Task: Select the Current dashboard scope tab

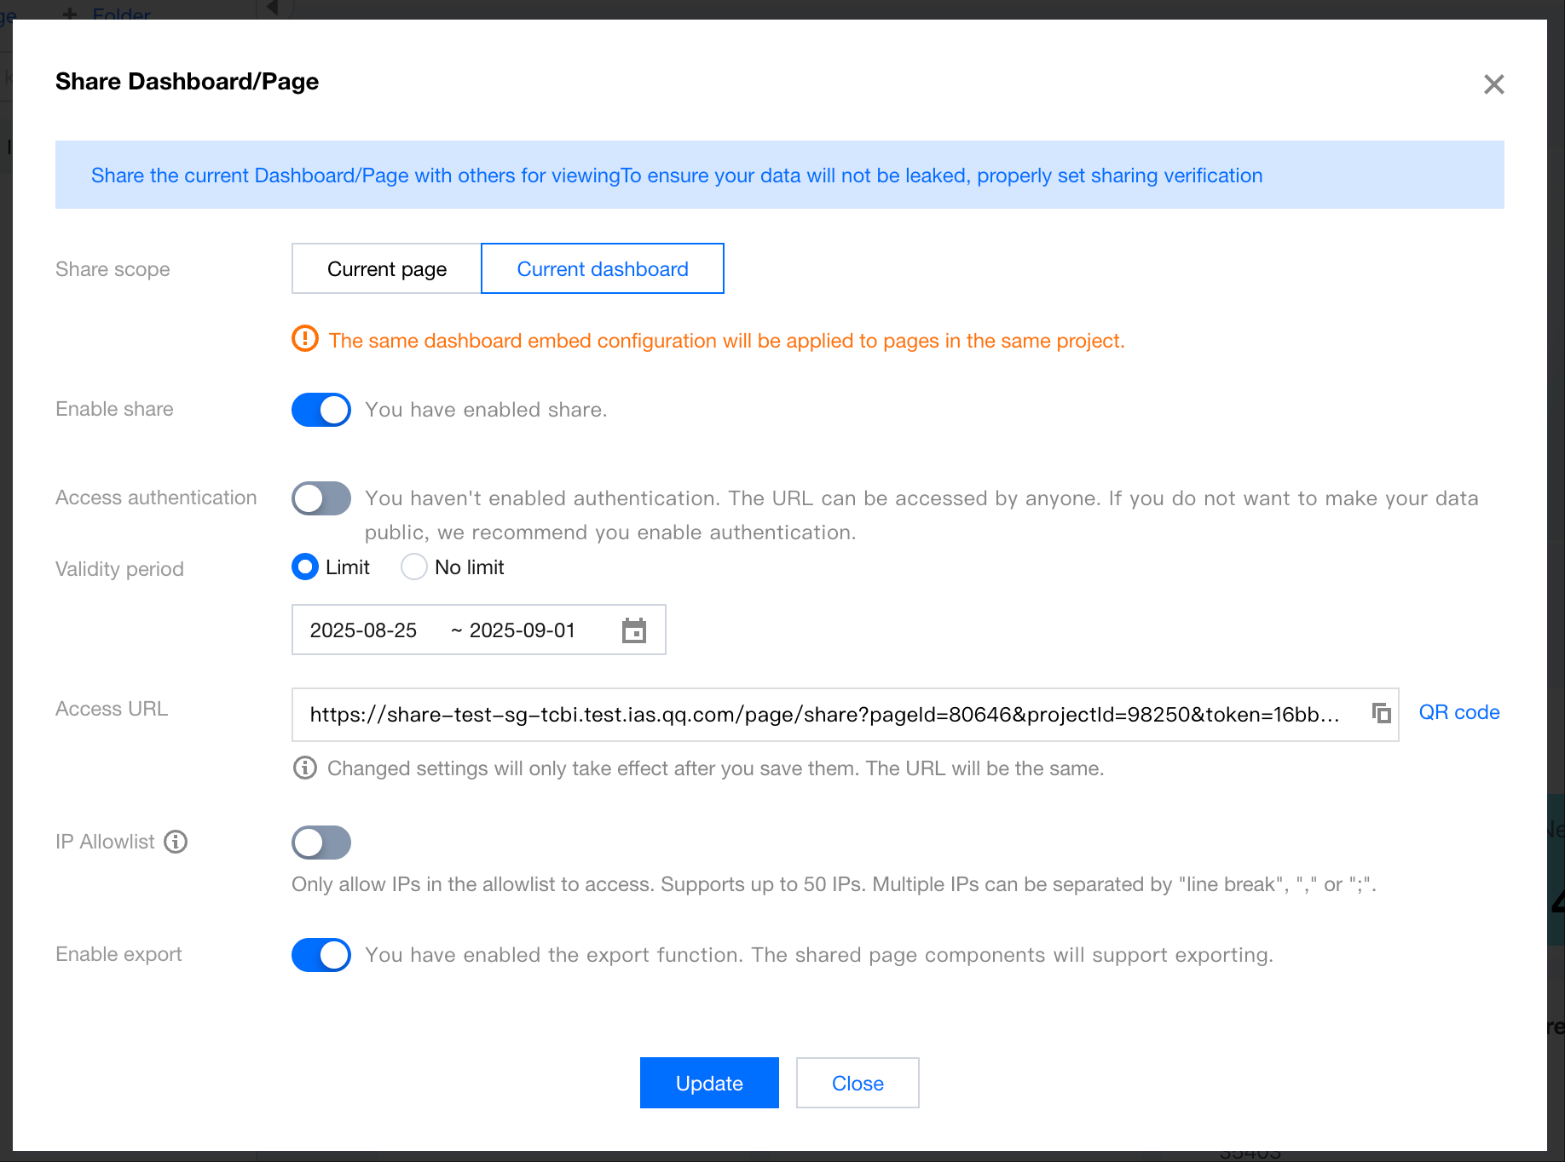Action: tap(603, 269)
